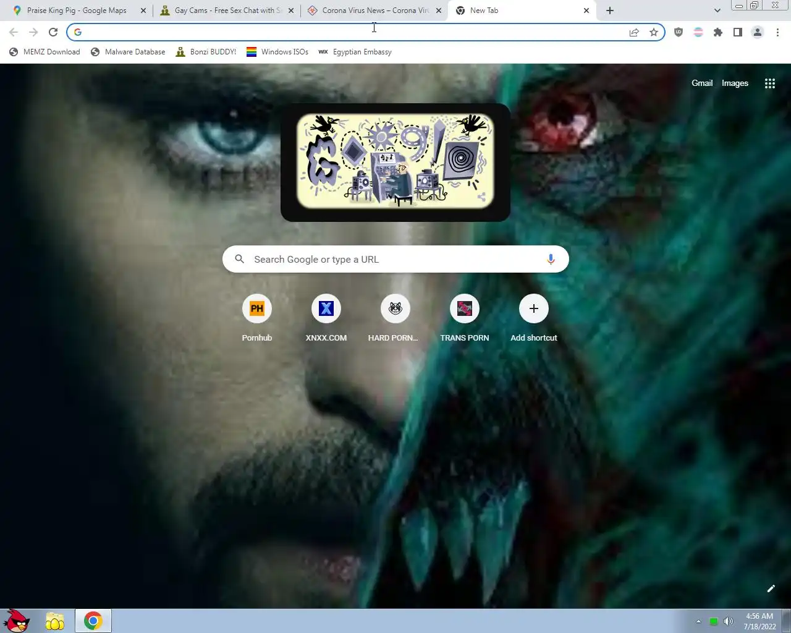Open the Pornhub shortcut tile

coord(257,318)
